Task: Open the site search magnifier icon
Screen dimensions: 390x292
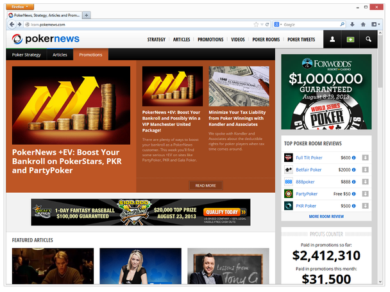Action: pos(368,39)
